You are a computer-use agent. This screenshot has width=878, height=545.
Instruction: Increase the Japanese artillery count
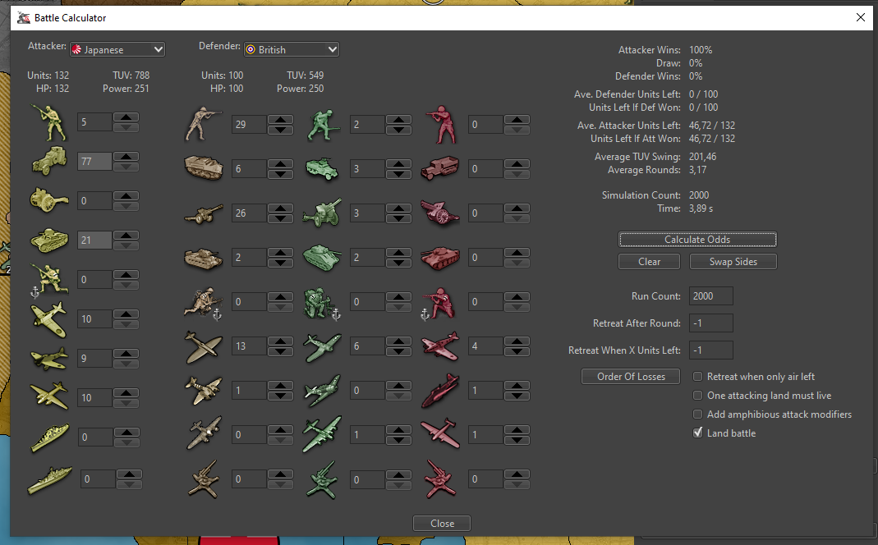point(126,196)
